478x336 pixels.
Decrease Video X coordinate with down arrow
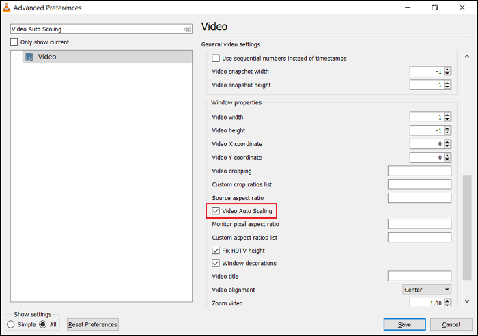tap(447, 147)
